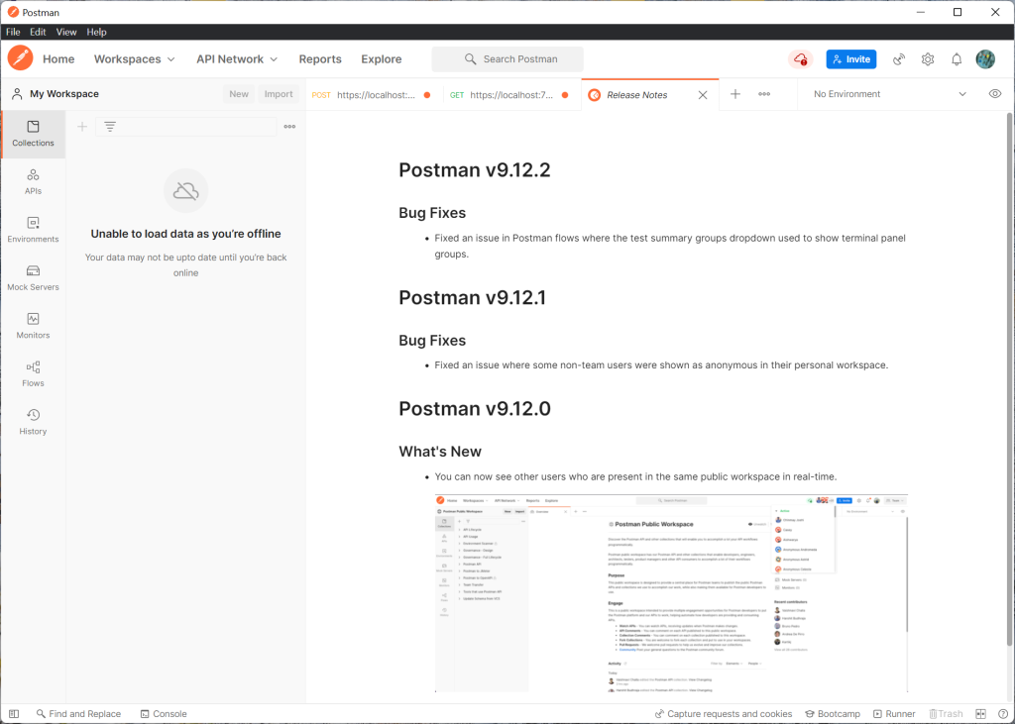
Task: Click the Search Postman field
Action: coord(507,59)
